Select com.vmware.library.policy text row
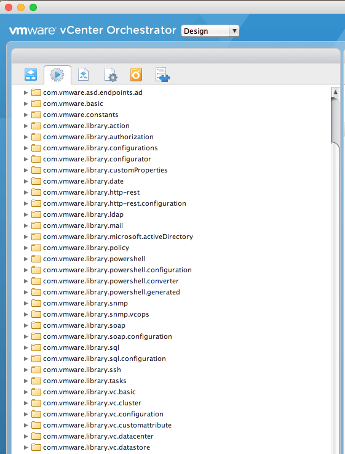This screenshot has height=454, width=345. click(86, 248)
